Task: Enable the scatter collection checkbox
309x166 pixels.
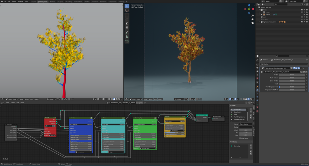Action: (x=302, y=19)
